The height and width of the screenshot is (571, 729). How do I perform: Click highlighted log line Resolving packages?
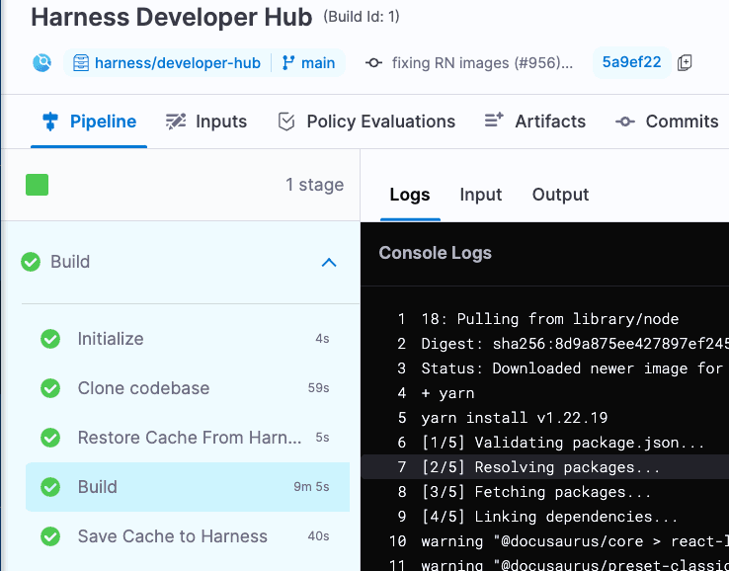coord(545,467)
